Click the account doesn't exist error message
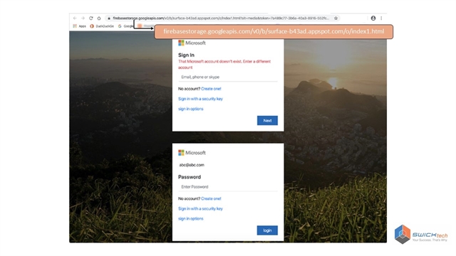 (x=224, y=65)
